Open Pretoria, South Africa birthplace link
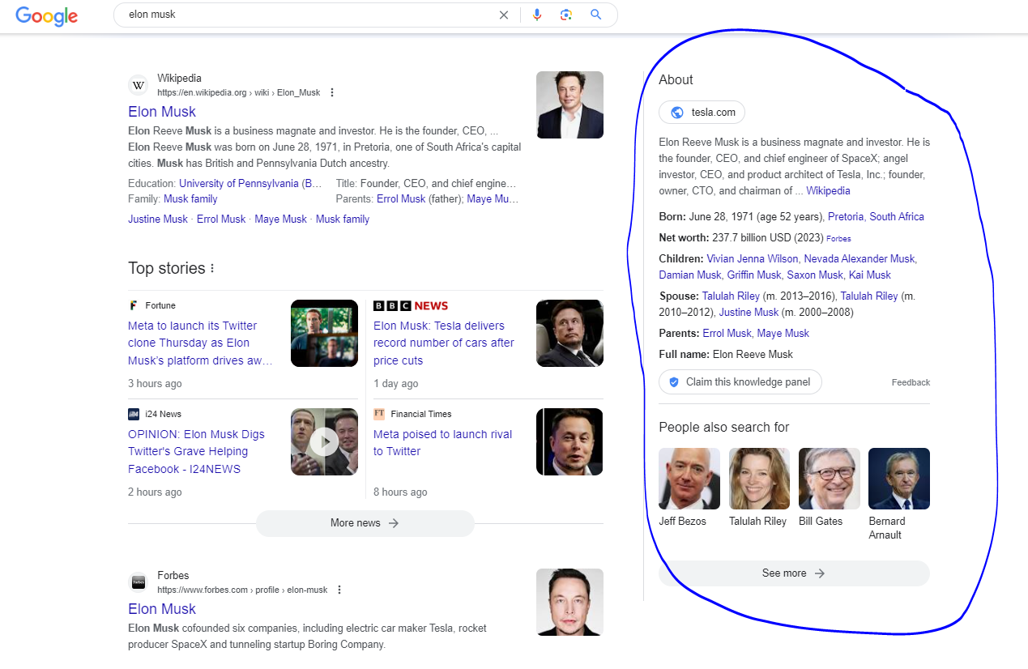 pyautogui.click(x=876, y=217)
